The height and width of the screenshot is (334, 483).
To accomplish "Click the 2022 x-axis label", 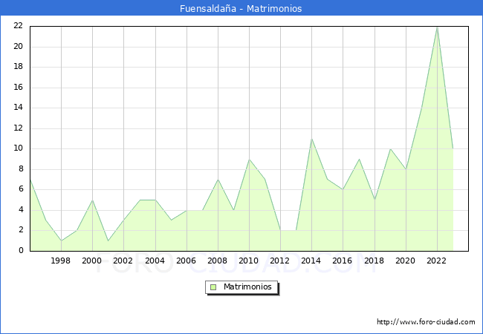I will click(436, 261).
